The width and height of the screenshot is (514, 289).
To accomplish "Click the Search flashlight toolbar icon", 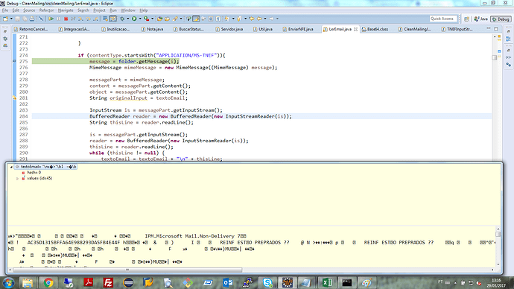I will tap(175, 19).
